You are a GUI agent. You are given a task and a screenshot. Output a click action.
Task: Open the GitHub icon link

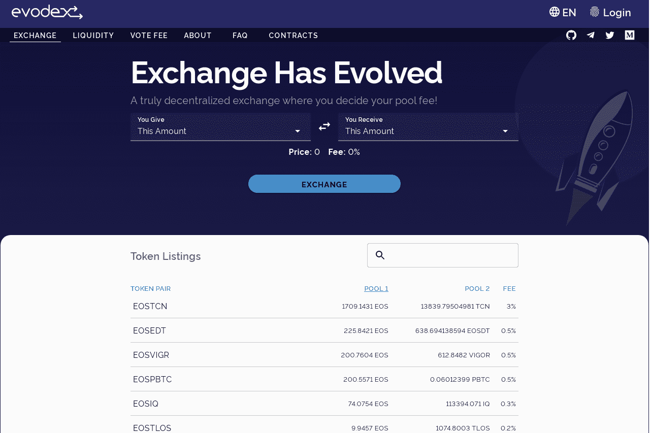[571, 35]
